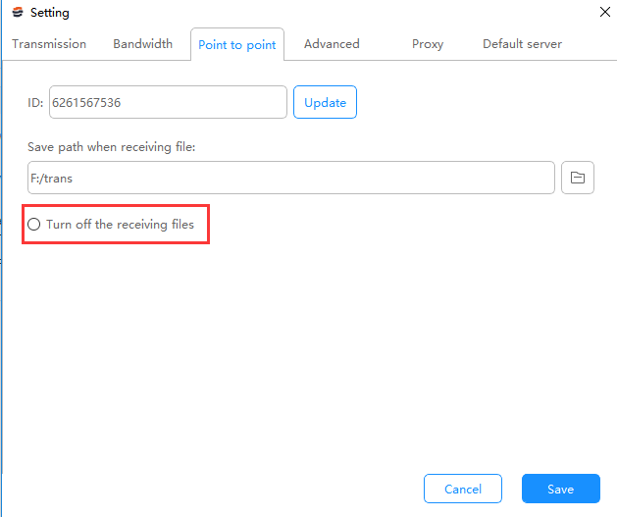Close the Setting dialog with the X
Screen dimensions: 617x517
pos(605,12)
